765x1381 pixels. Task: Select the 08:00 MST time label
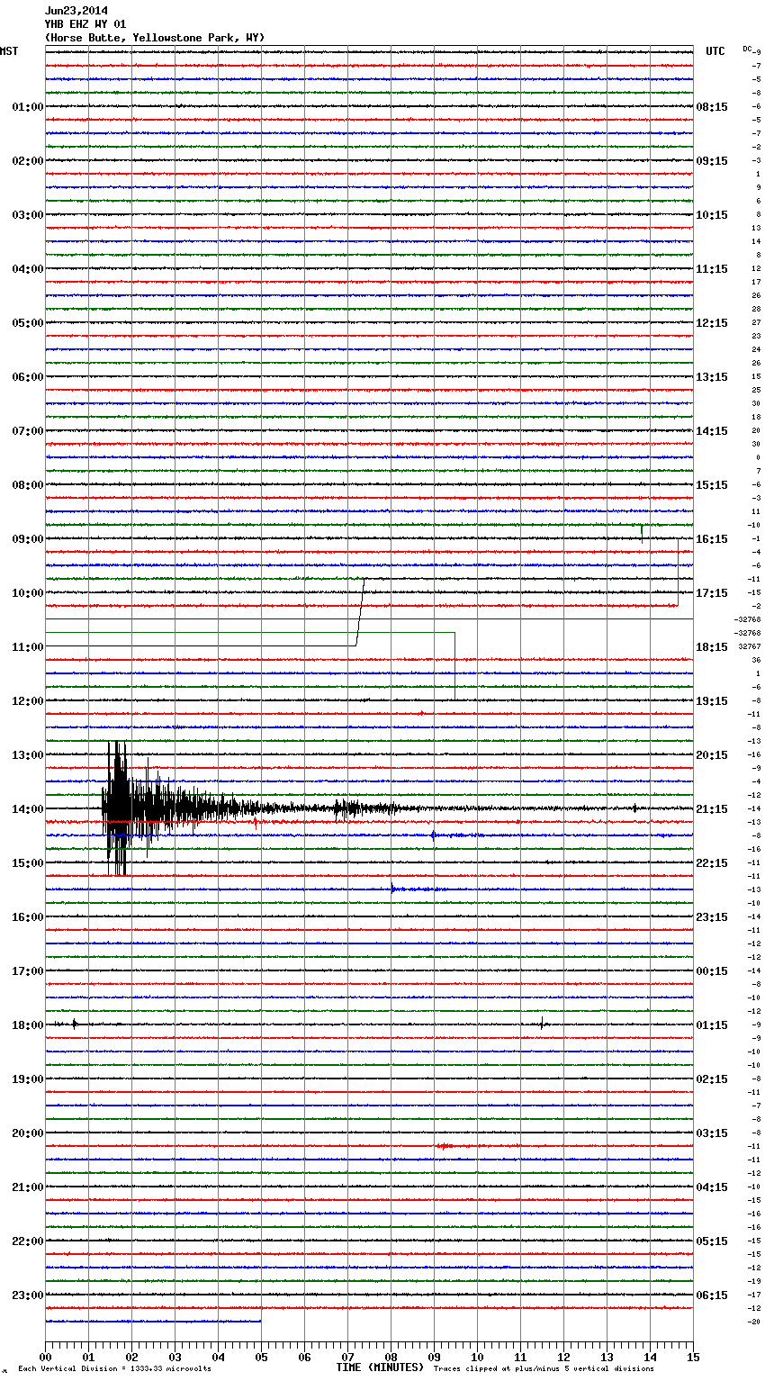pyautogui.click(x=27, y=485)
